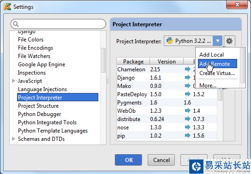Click the settings list scrollbar thumb

[103, 60]
